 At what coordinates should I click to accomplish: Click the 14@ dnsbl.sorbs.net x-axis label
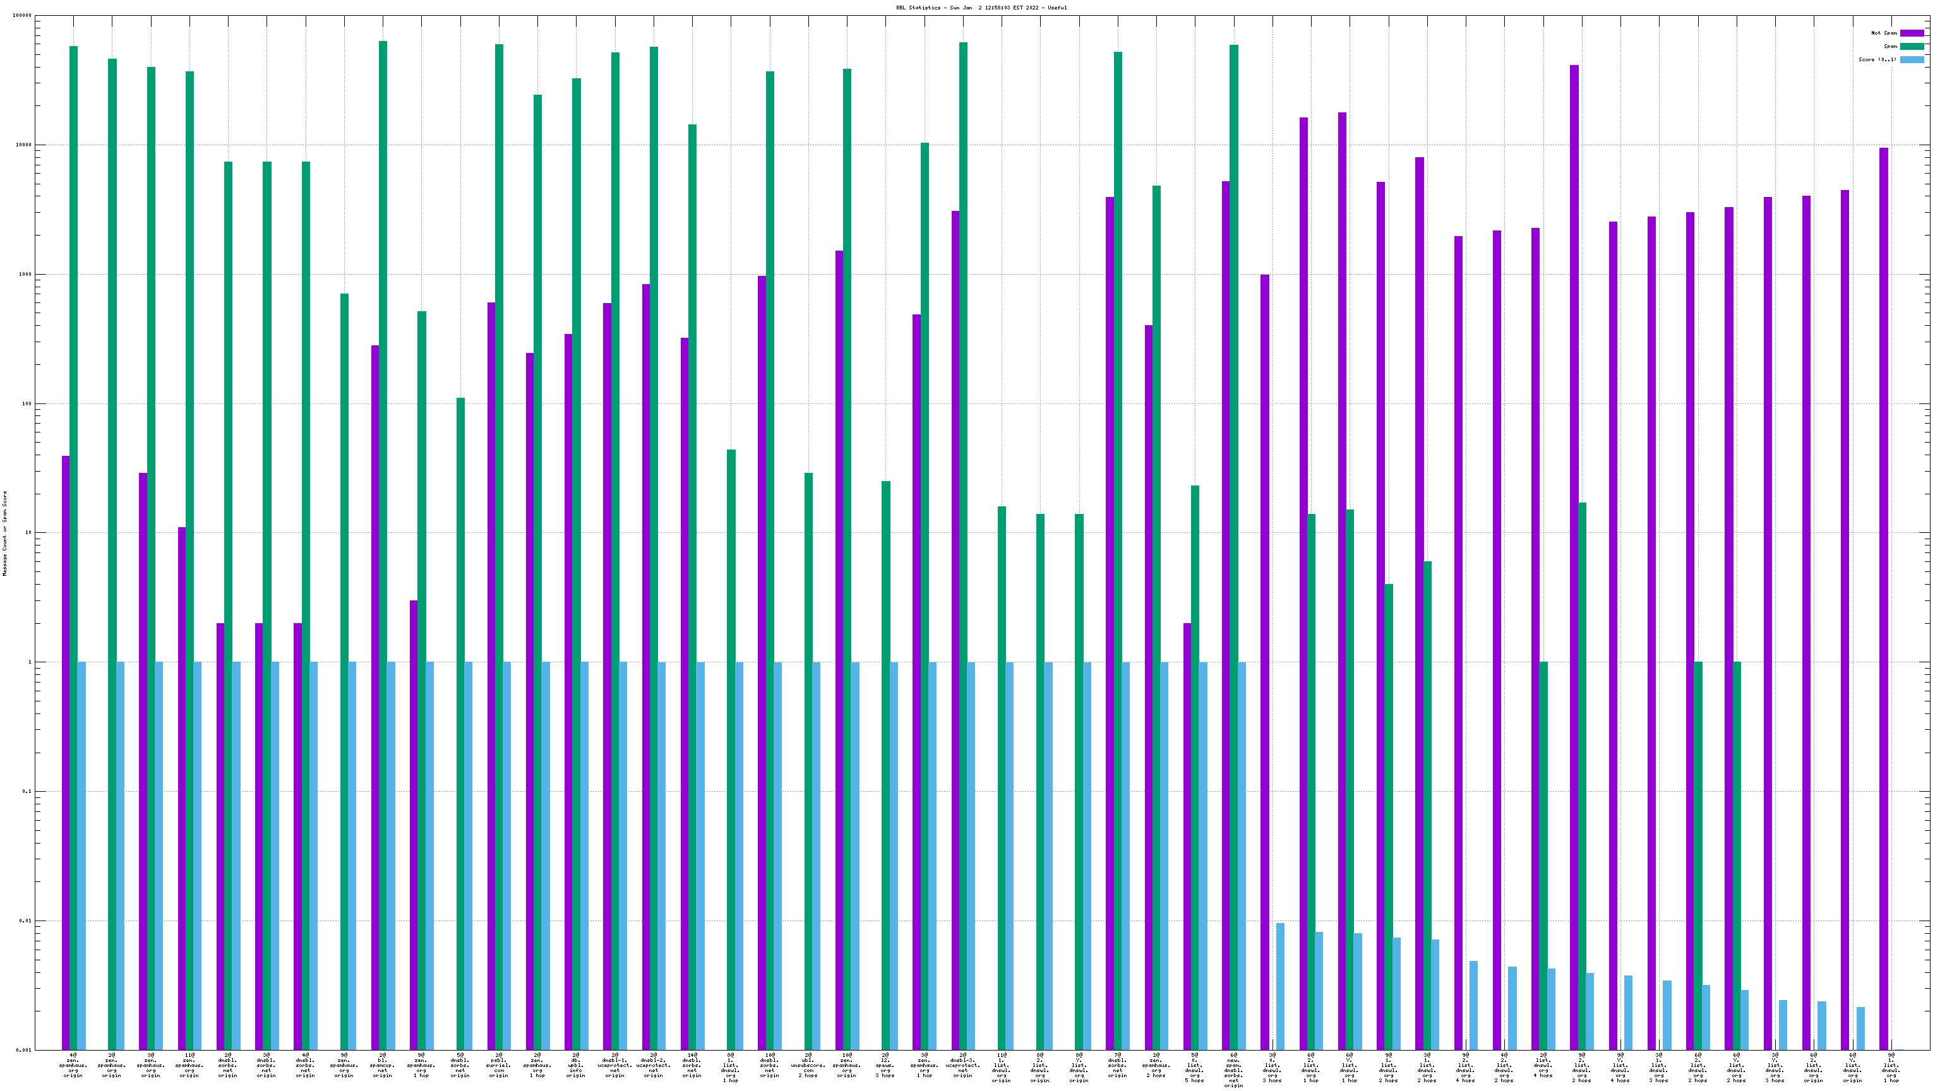692,1064
